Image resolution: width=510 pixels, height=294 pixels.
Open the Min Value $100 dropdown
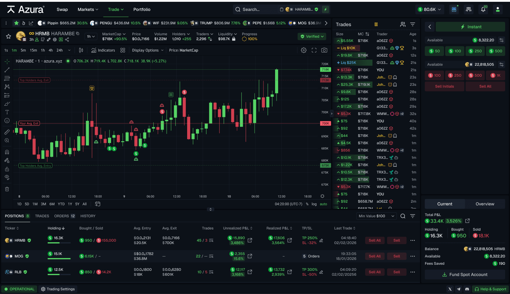(x=376, y=216)
